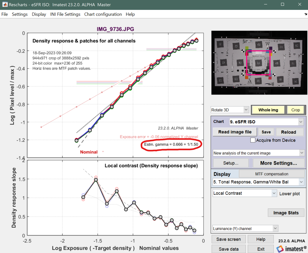Click the Log Exposure x-axis label
The height and width of the screenshot is (253, 308).
coord(115,248)
